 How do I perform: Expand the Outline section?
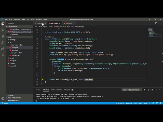pos(19,95)
